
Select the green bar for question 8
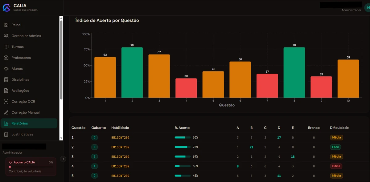tap(294, 72)
